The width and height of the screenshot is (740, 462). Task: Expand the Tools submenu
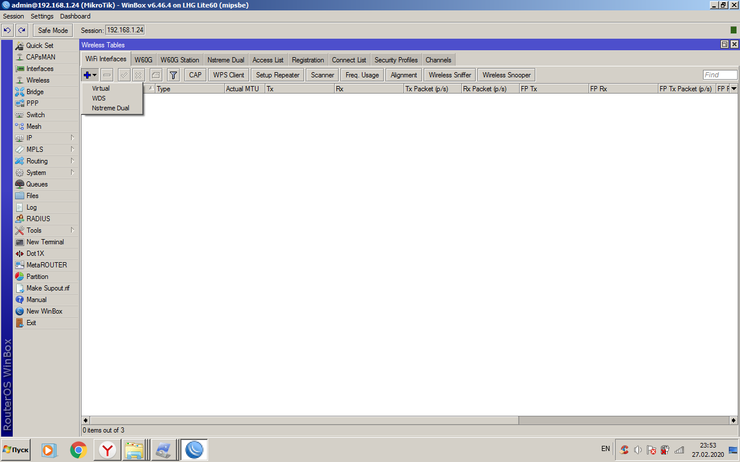pos(46,230)
